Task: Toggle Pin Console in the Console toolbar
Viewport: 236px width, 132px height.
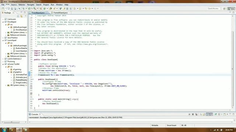Action: tap(215, 114)
